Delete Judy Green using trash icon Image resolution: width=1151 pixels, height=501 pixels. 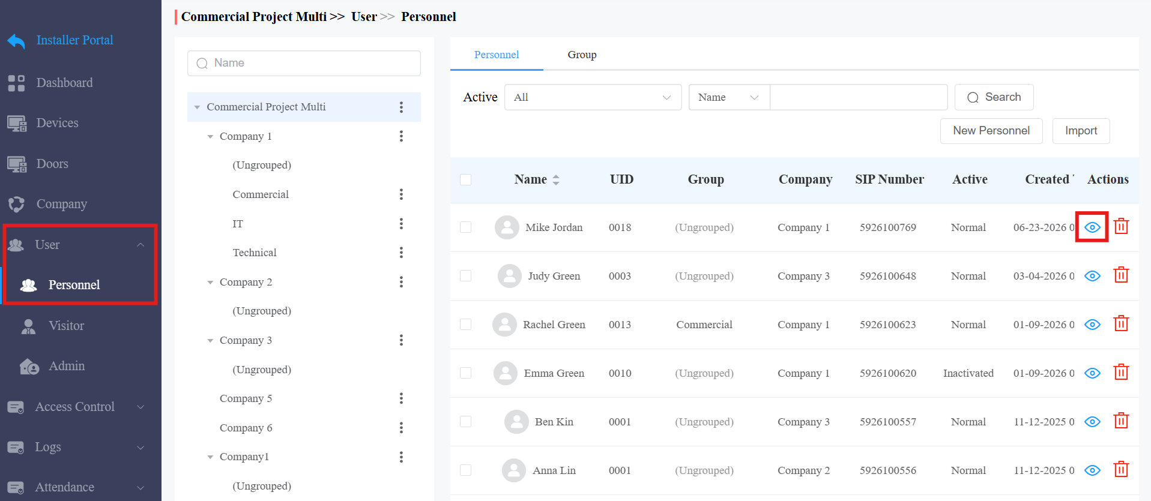point(1121,275)
